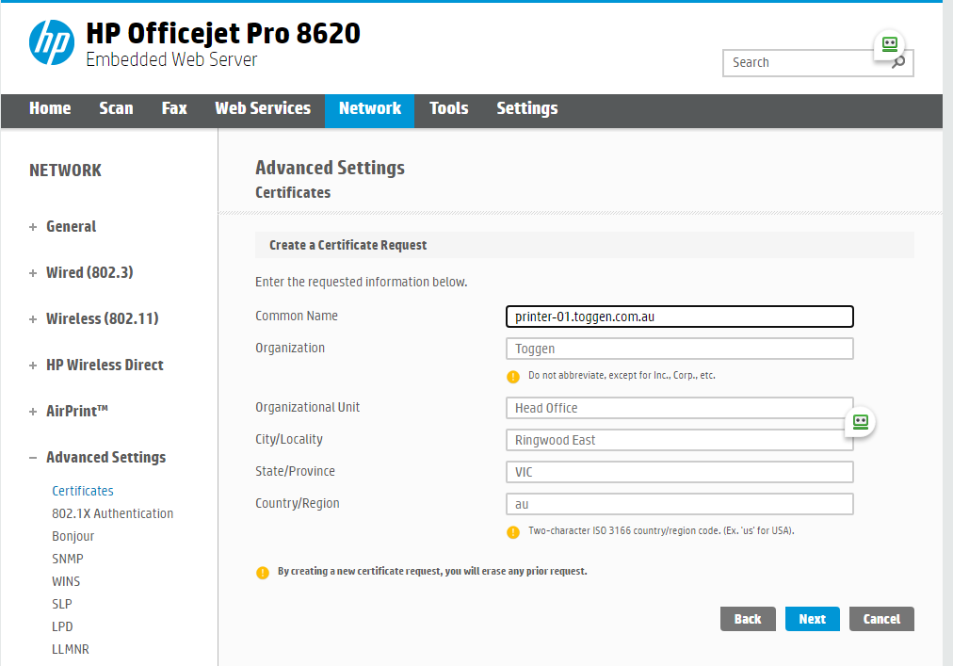Click the warning icon next to abbreviation note
Image resolution: width=953 pixels, height=666 pixels.
(513, 377)
